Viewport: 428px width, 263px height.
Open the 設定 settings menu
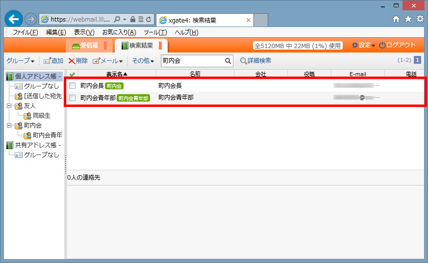363,45
